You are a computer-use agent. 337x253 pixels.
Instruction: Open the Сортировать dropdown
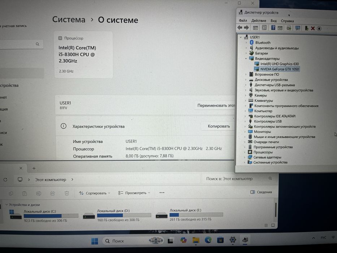(x=95, y=193)
